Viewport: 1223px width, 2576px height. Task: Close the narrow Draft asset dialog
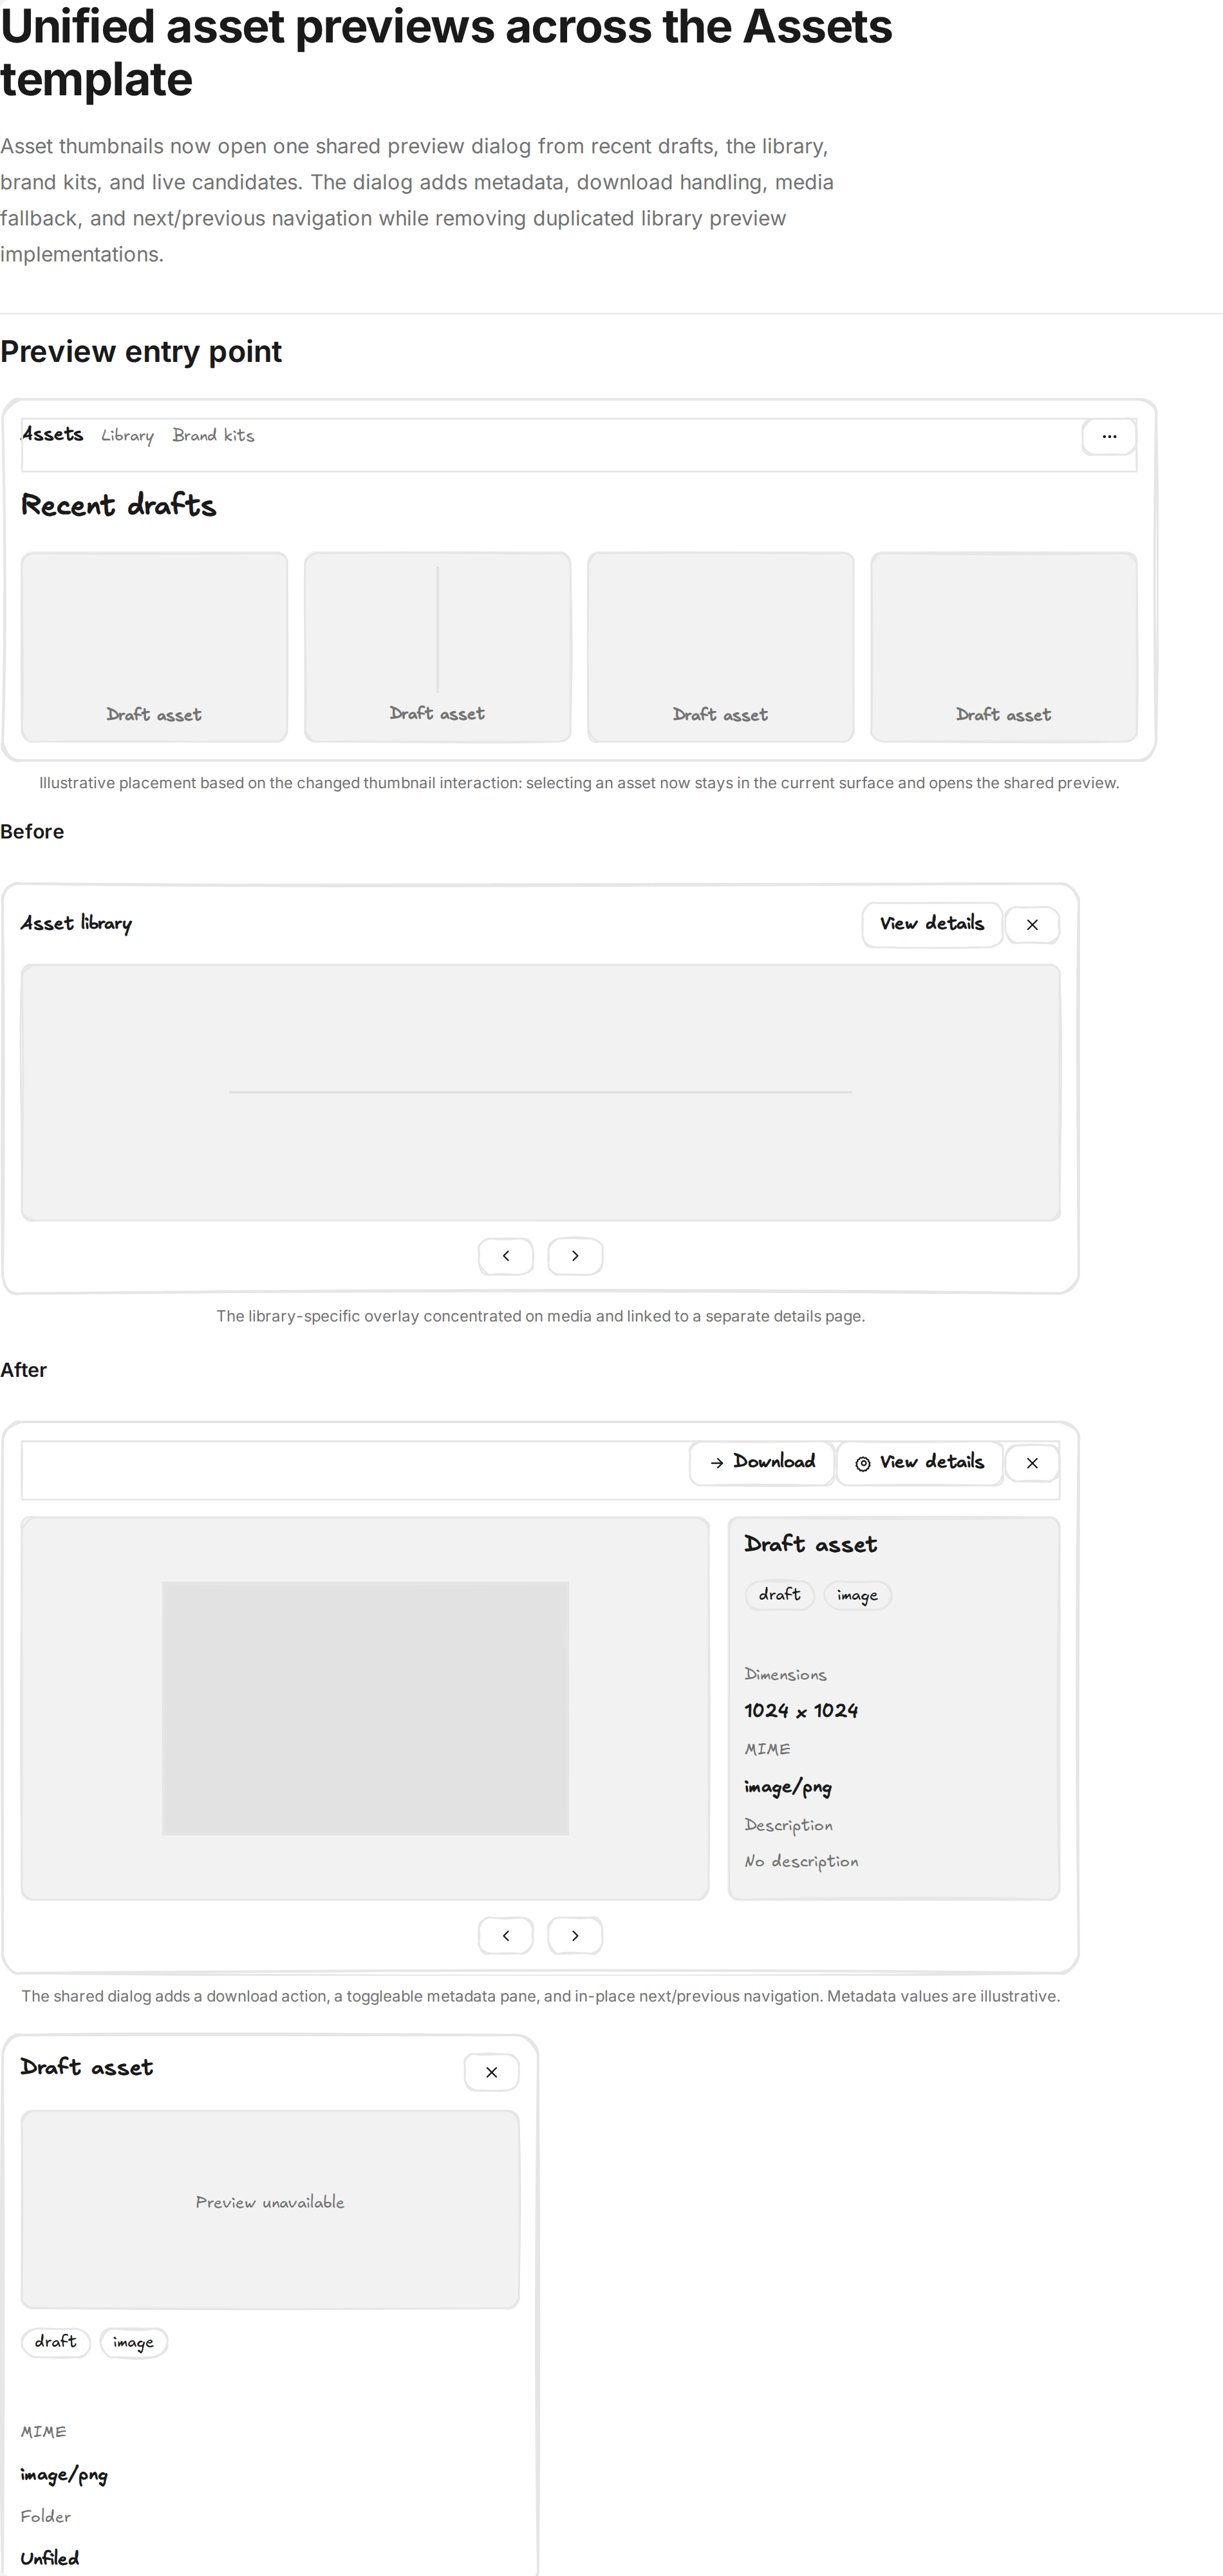492,2073
